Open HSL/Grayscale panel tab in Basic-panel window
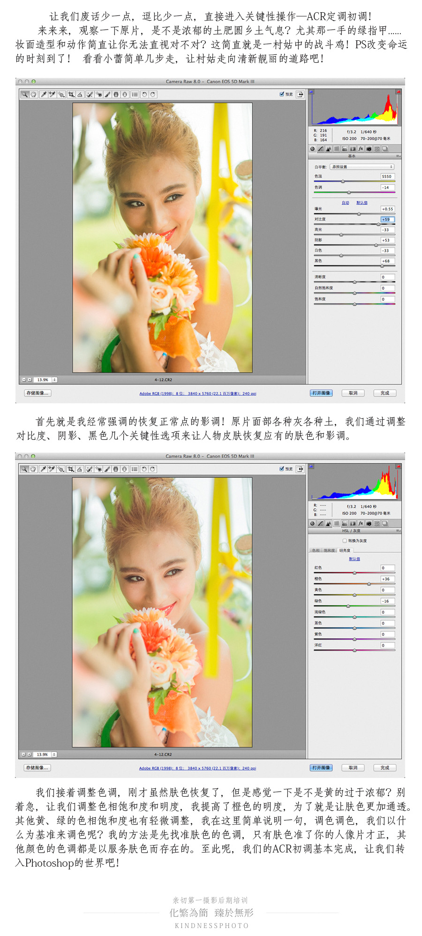This screenshot has width=422, height=936. [337, 149]
